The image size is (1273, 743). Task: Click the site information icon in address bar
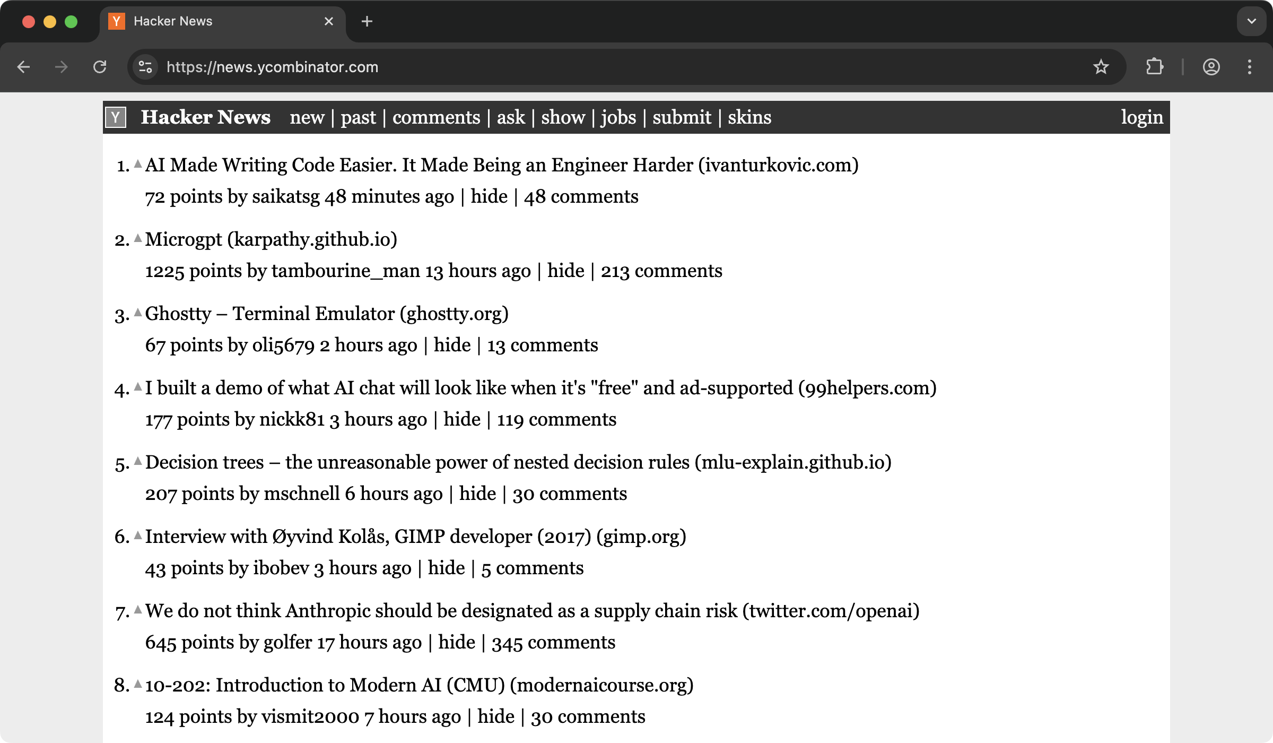[145, 67]
